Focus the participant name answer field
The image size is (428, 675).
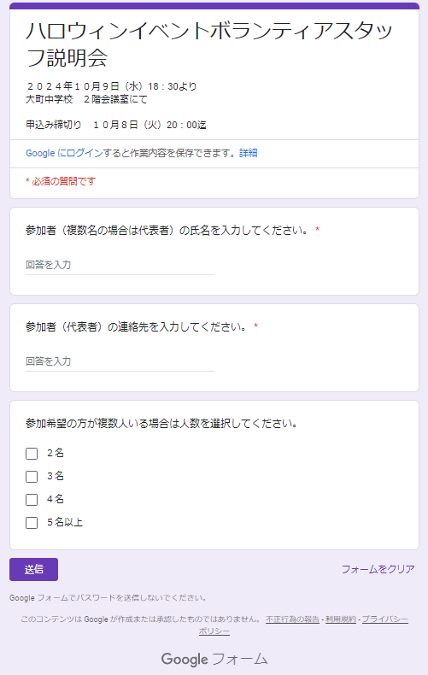[120, 265]
